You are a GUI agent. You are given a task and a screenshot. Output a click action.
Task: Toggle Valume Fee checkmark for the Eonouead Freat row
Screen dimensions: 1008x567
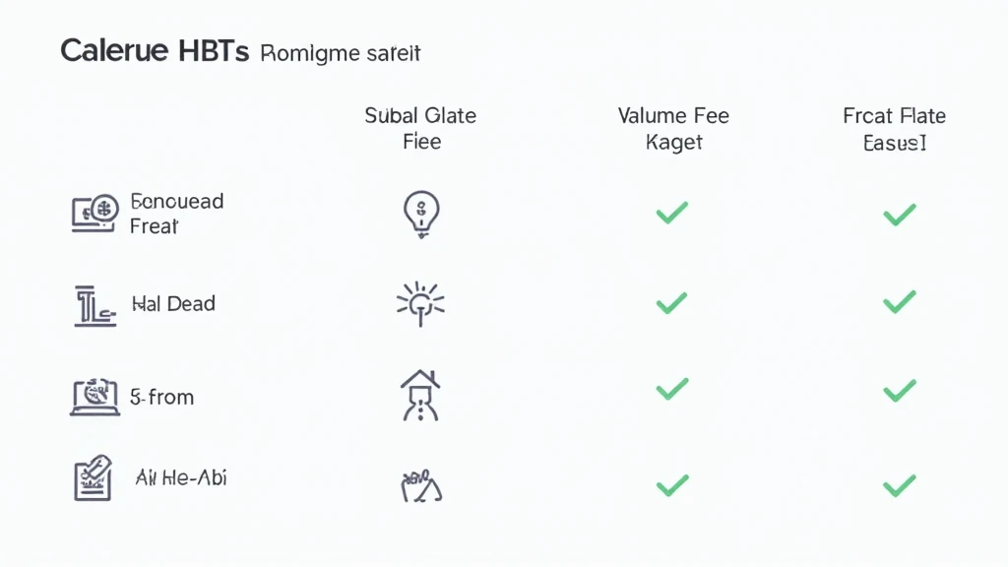point(671,213)
